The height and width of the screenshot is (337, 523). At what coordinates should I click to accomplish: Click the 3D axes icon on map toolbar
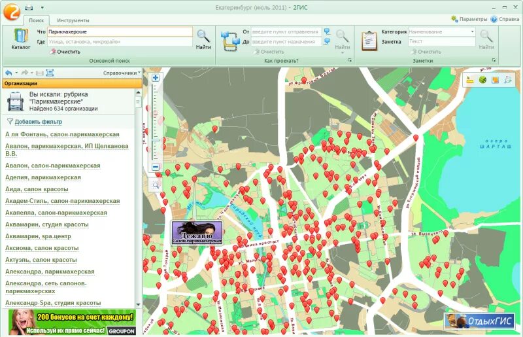[x=508, y=80]
